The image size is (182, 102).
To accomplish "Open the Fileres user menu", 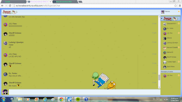I will 170,12.
